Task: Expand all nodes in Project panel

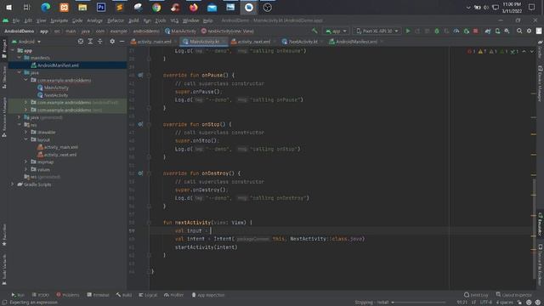Action: click(x=90, y=42)
